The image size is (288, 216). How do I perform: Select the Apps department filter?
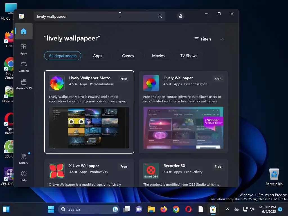pyautogui.click(x=98, y=56)
